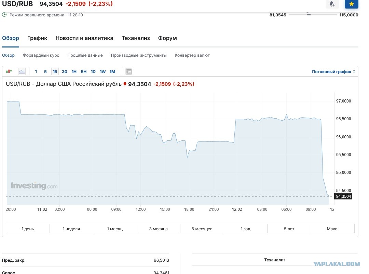Image resolution: width=369 pixels, height=274 pixels.
Task: Click the range high value 115,0000
Action: click(x=349, y=15)
